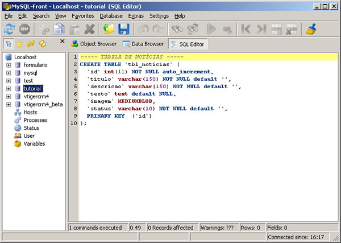Switch to the Object Browser tab

pyautogui.click(x=94, y=44)
